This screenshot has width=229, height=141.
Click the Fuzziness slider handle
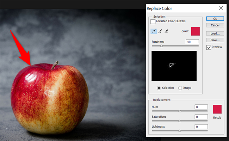[x=161, y=46]
